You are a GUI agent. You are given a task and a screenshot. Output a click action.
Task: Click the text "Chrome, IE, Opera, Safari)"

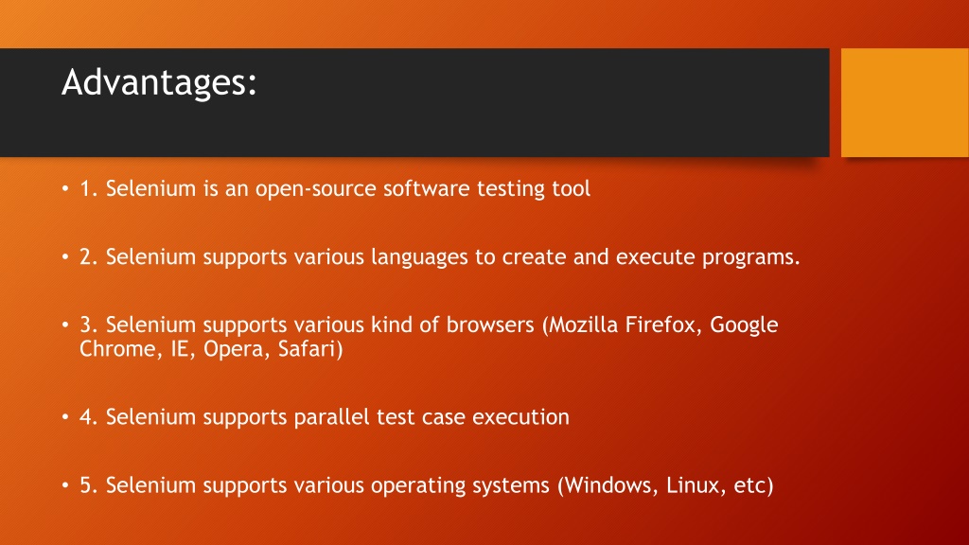(211, 349)
